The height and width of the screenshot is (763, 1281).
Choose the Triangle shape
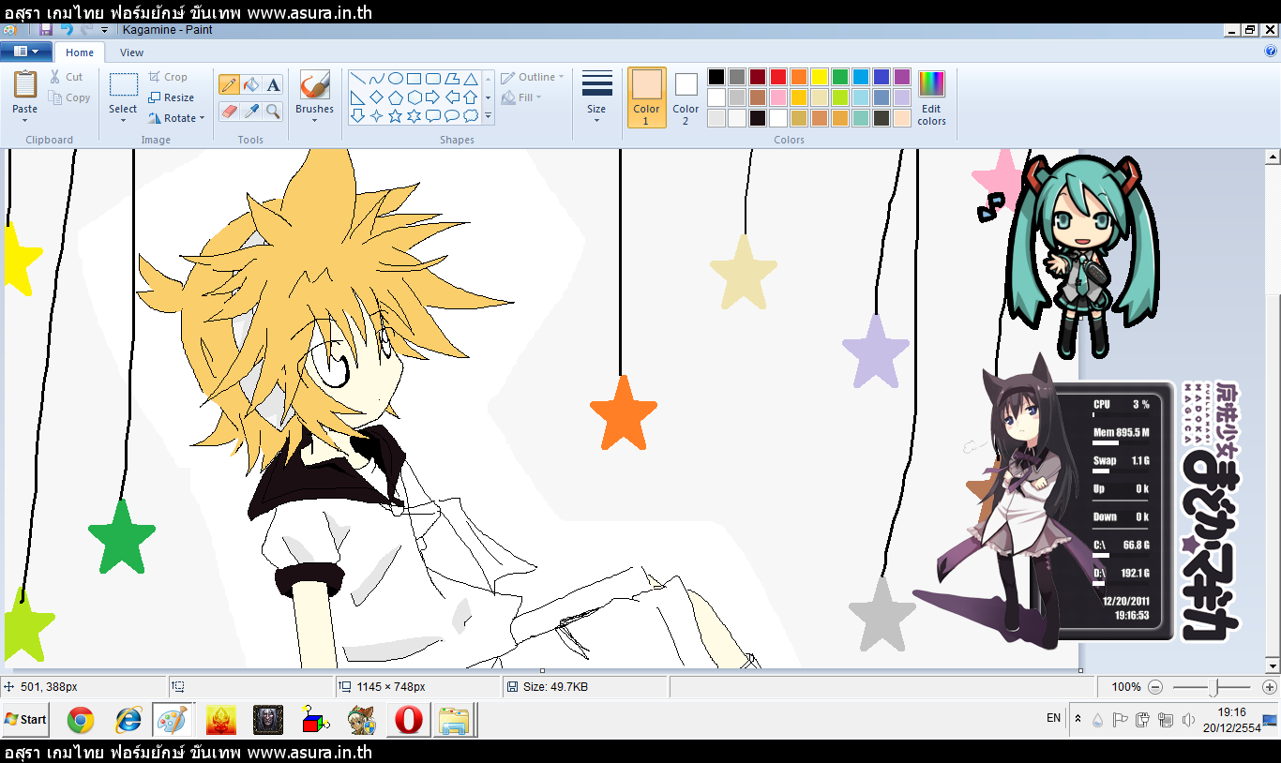pos(470,79)
